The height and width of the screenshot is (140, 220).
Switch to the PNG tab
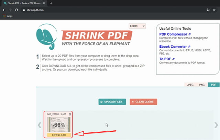tap(202, 85)
